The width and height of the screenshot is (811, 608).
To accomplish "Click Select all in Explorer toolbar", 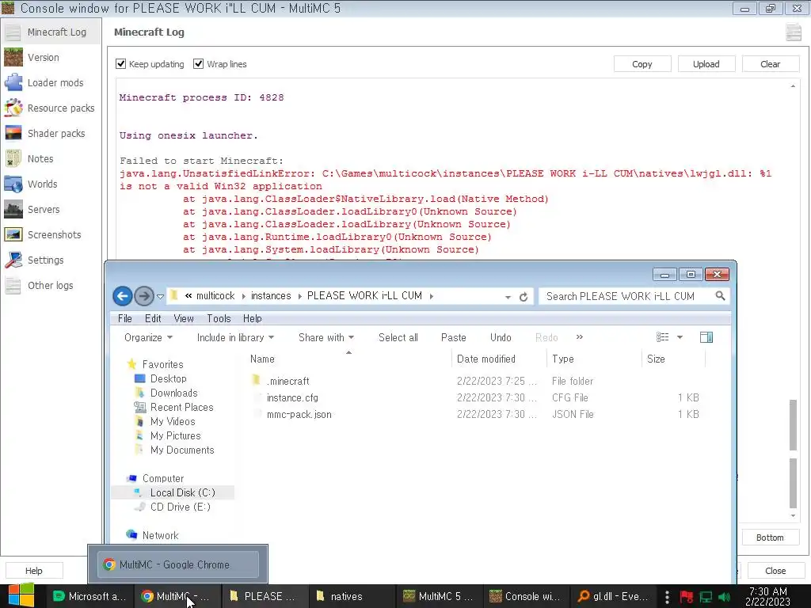I will click(398, 337).
